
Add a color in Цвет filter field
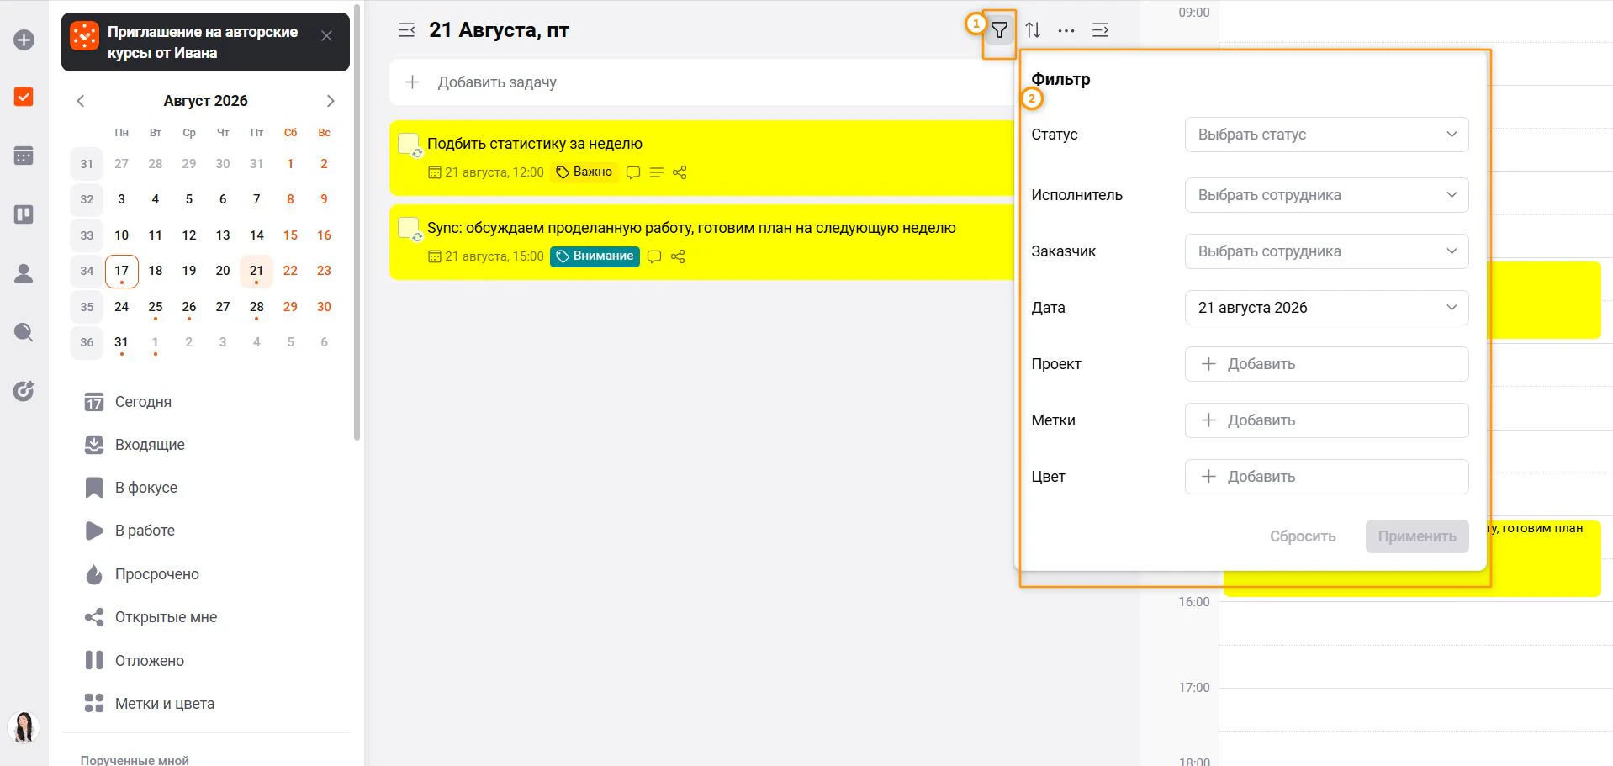click(x=1326, y=477)
